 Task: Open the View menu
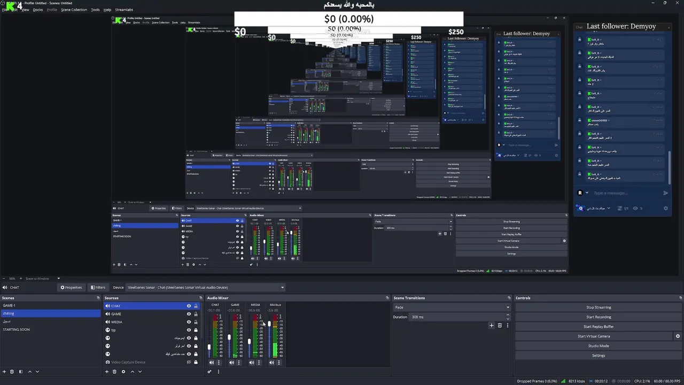pos(25,10)
